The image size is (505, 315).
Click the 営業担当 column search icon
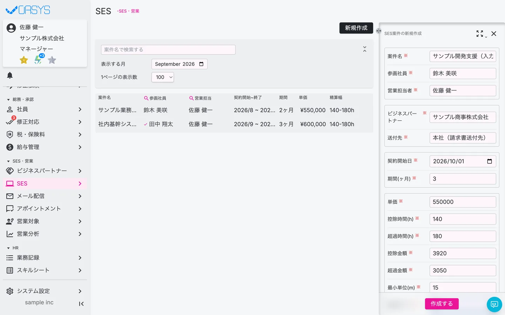(191, 98)
